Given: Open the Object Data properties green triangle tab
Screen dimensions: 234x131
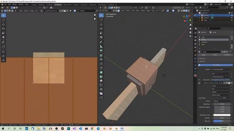Looking at the screenshot, I should pyautogui.click(x=195, y=72).
